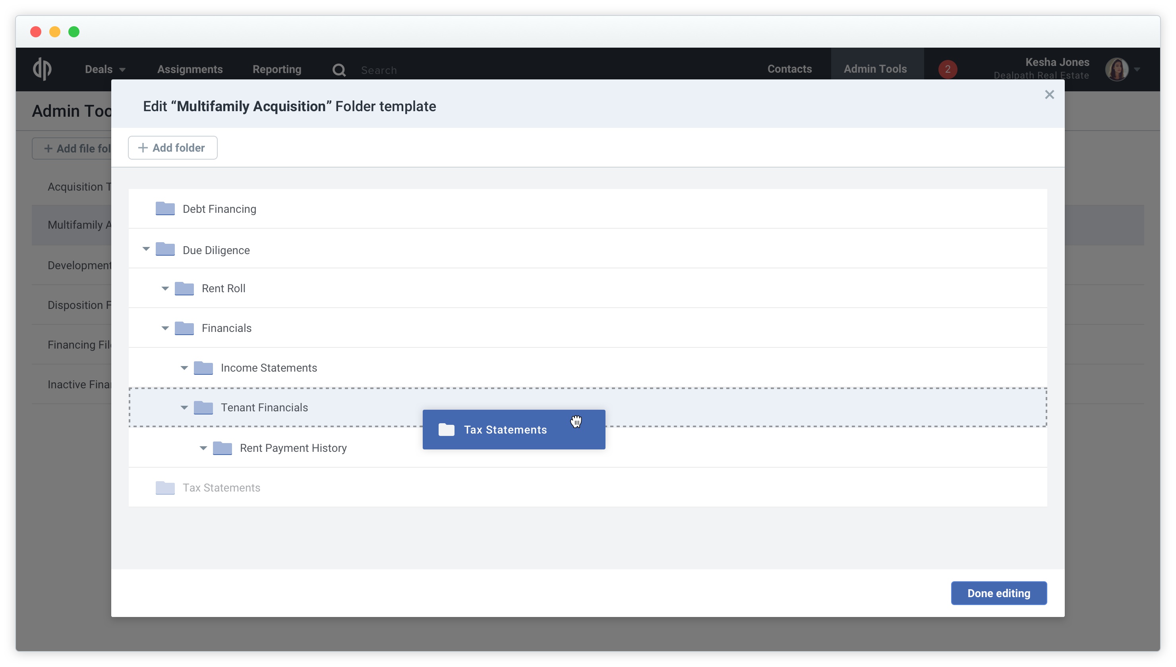Collapse the Rent Roll folder arrow
Image resolution: width=1176 pixels, height=667 pixels.
165,289
